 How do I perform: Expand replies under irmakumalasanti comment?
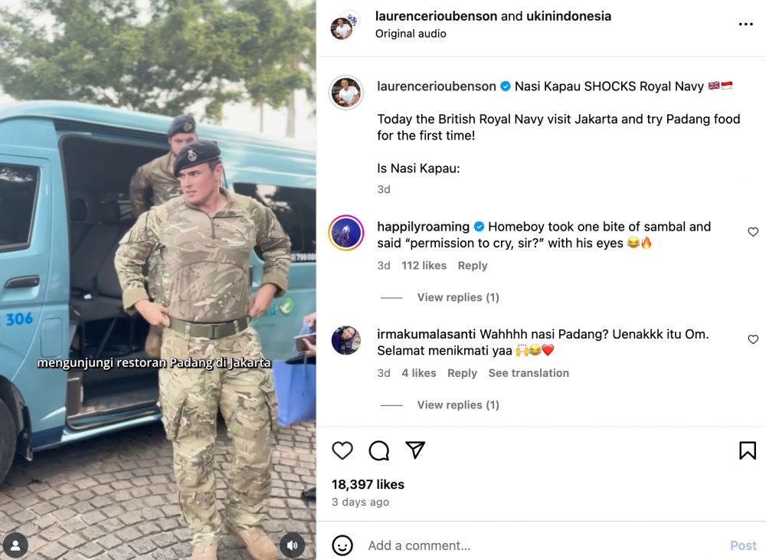pos(458,404)
